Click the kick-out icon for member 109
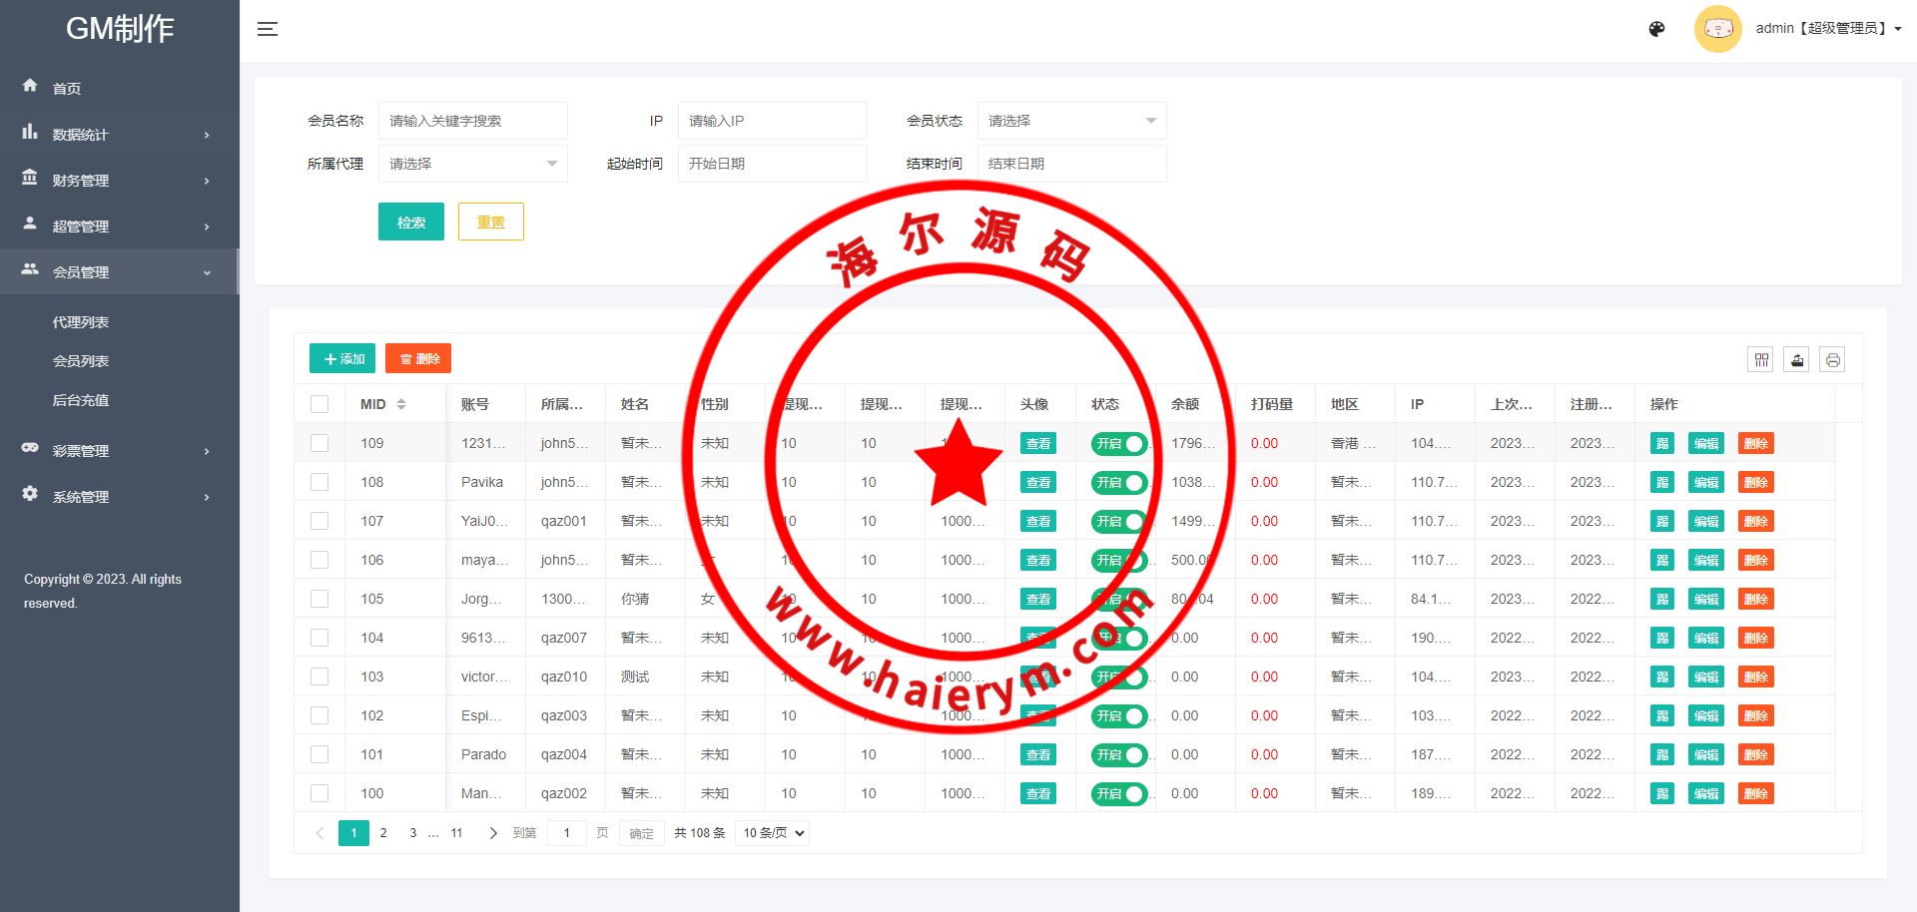 [x=1661, y=444]
